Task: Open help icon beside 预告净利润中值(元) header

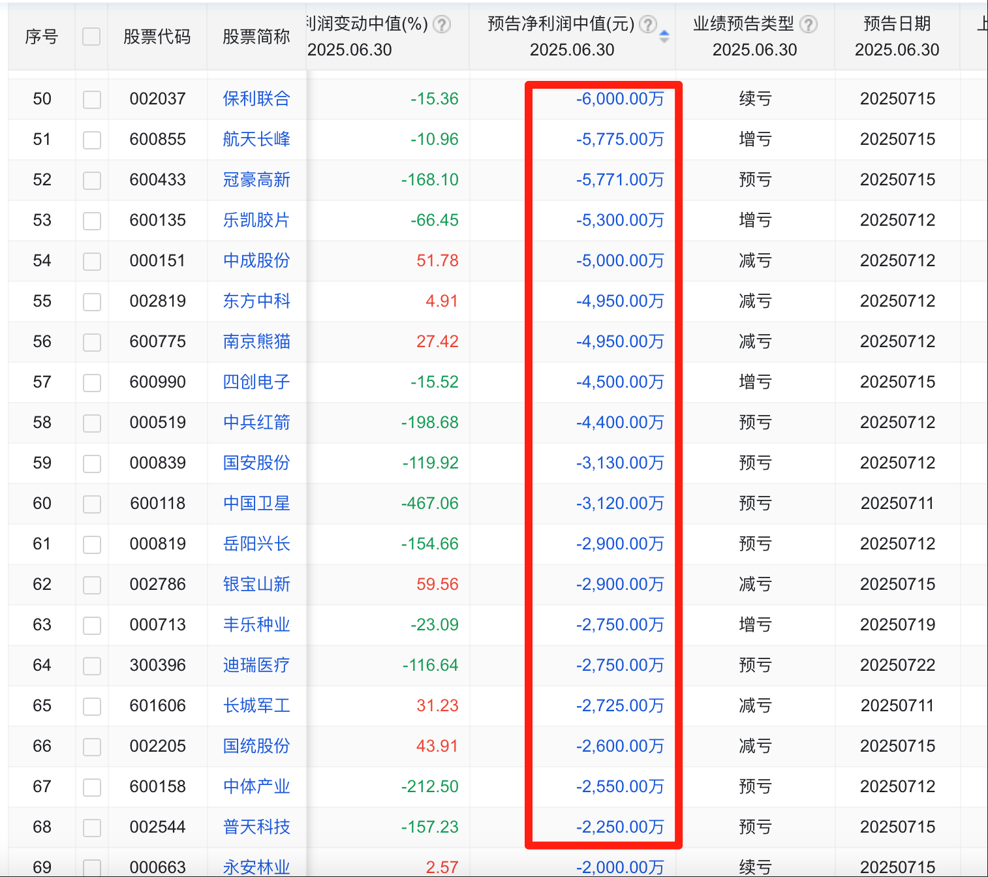Action: pos(647,24)
